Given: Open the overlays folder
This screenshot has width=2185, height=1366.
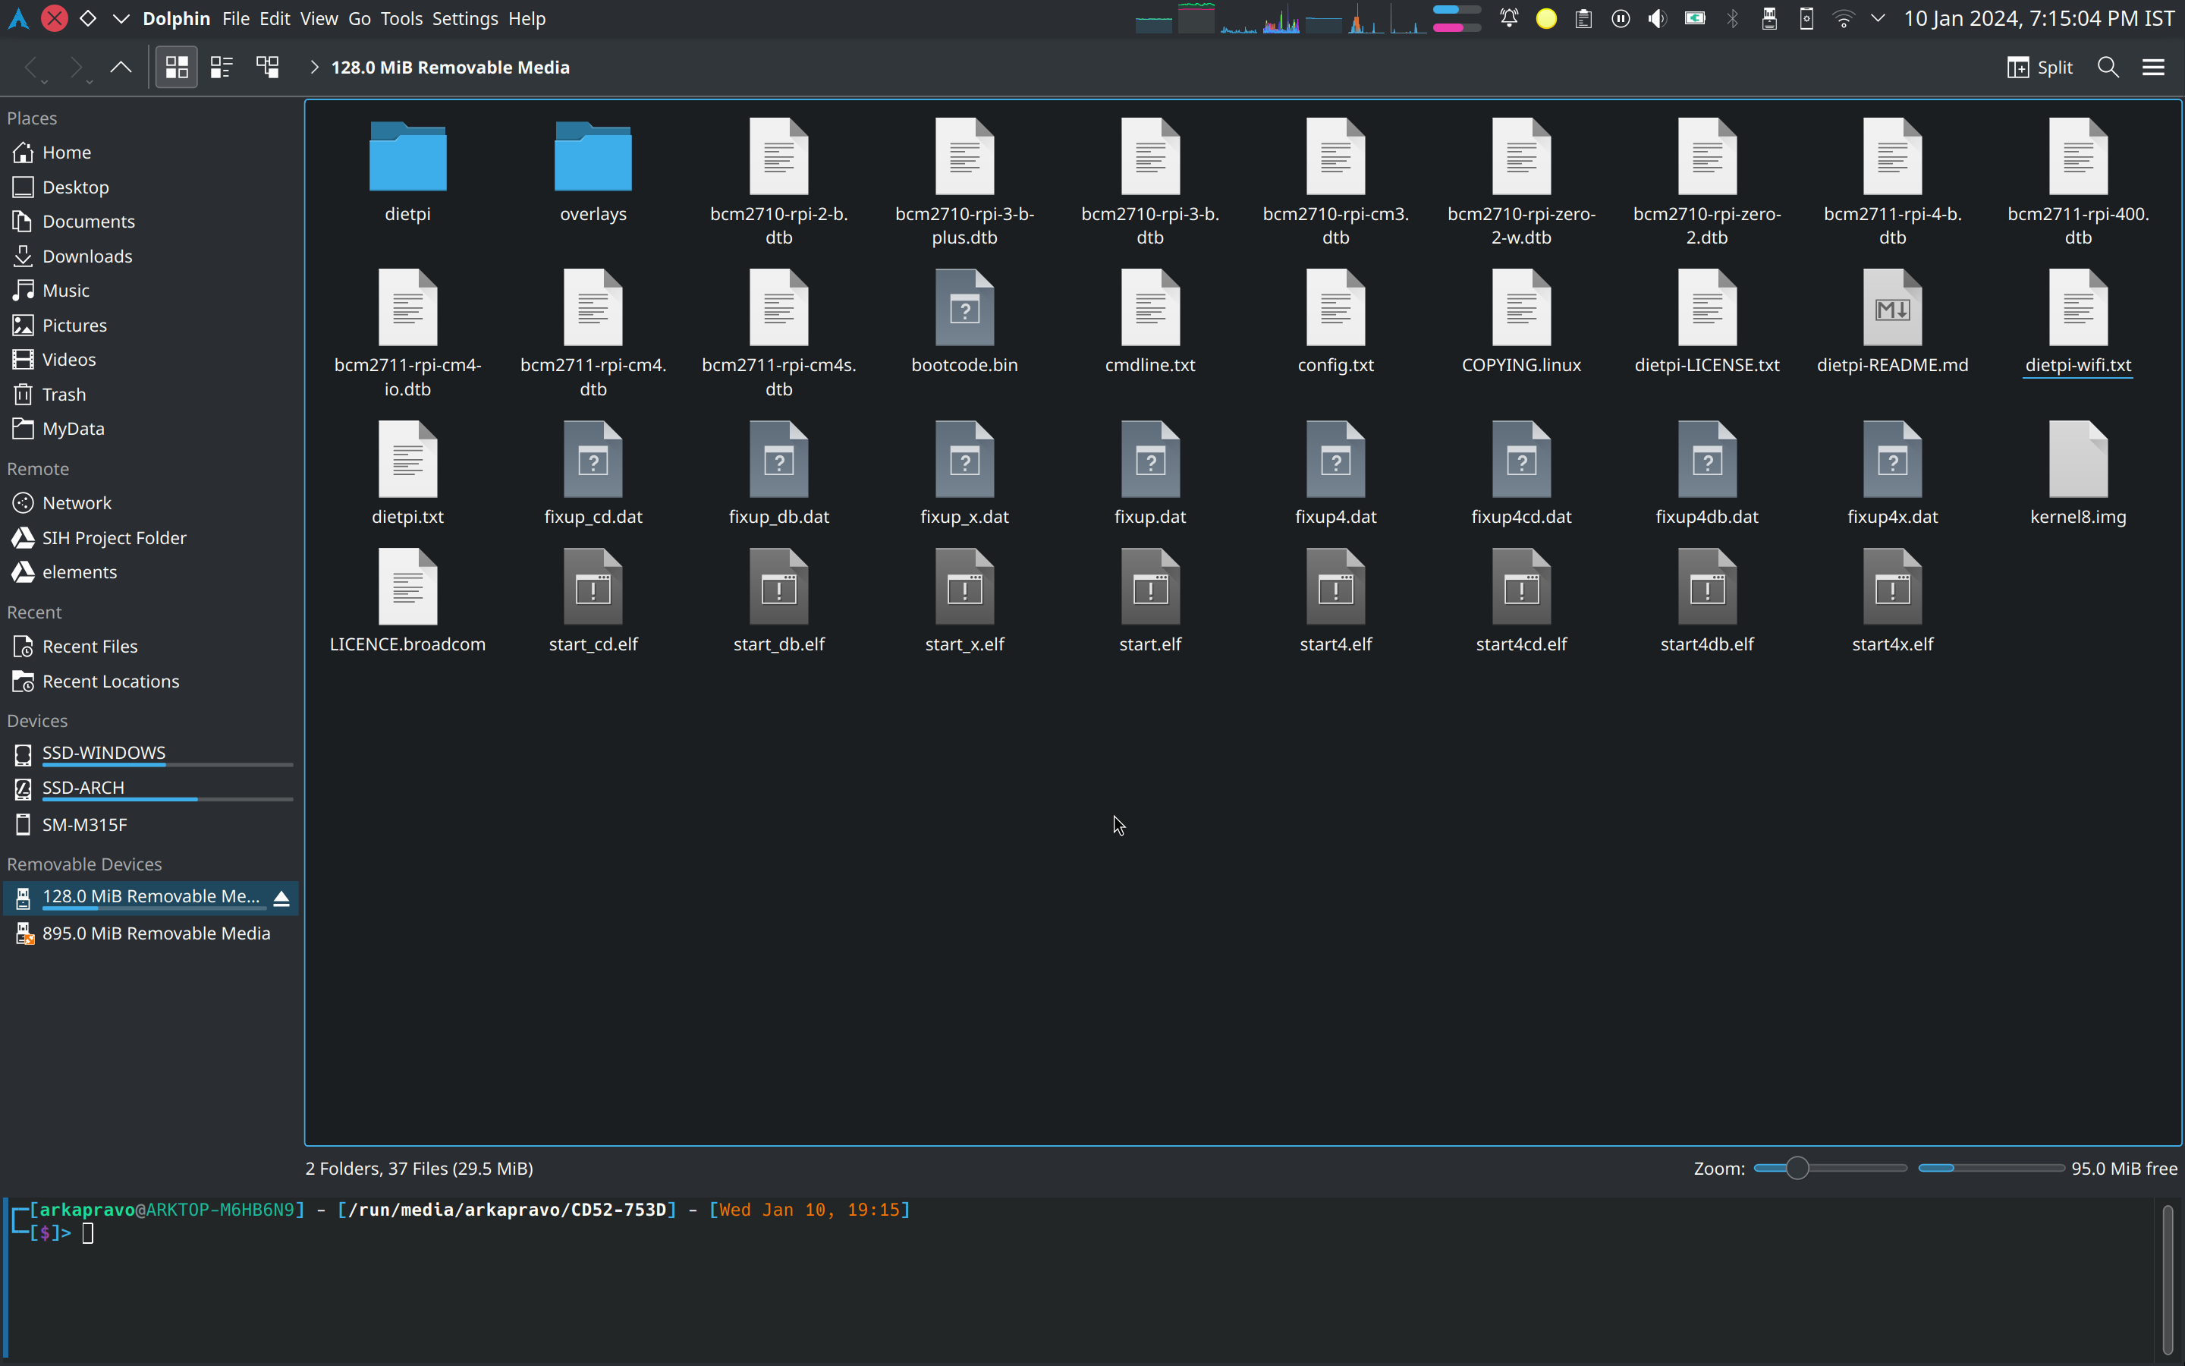Looking at the screenshot, I should click(x=593, y=158).
